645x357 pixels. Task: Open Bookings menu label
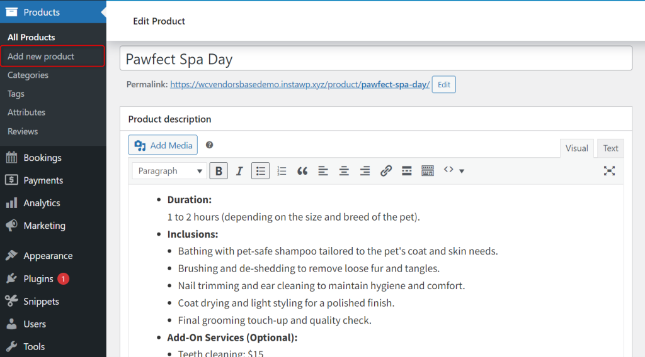42,158
